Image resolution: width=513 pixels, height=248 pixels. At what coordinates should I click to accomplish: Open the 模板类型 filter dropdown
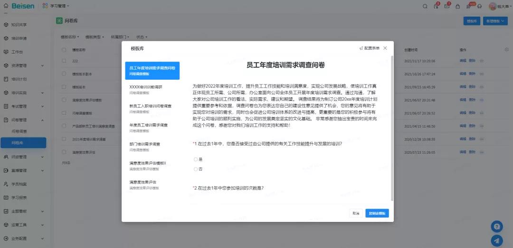95,37
